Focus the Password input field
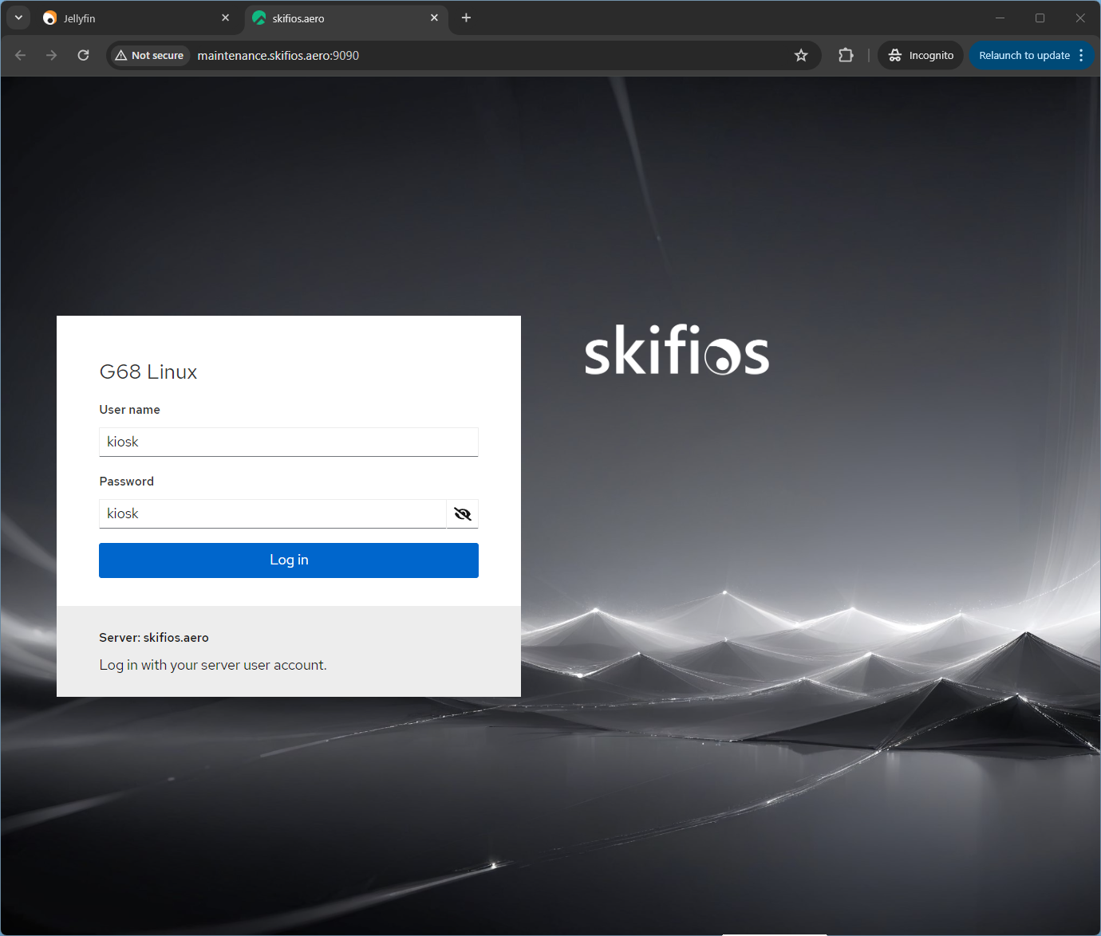 coord(272,514)
